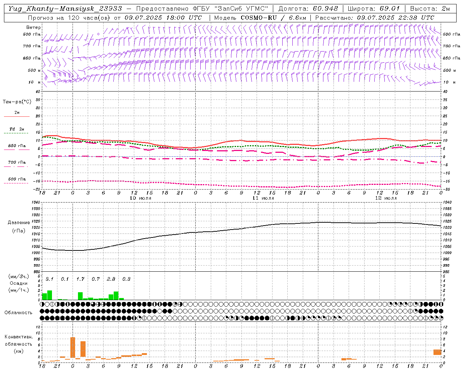Click the tallest green precipitation bar under '3.1'
462x369 pixels.
click(49, 295)
